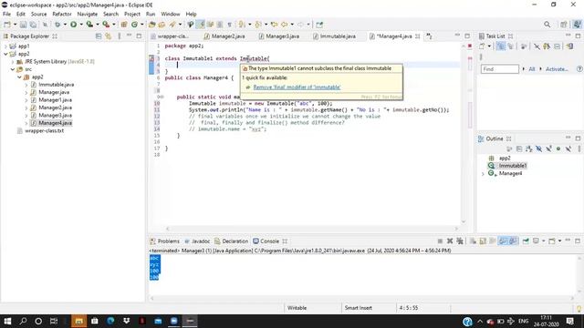Switch to the Manager2.java editor tab
Image resolution: width=584 pixels, height=328 pixels.
click(224, 36)
